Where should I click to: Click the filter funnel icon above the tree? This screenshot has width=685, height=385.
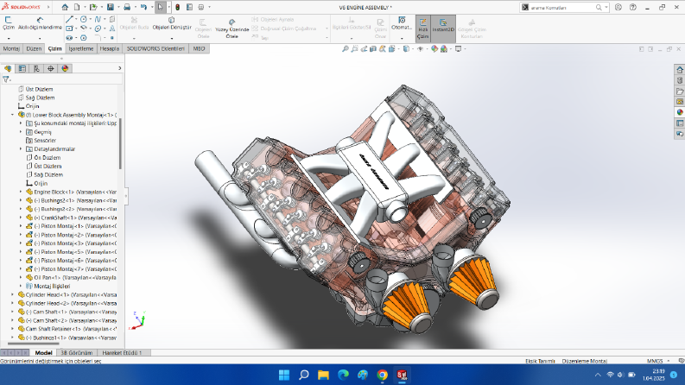point(6,79)
